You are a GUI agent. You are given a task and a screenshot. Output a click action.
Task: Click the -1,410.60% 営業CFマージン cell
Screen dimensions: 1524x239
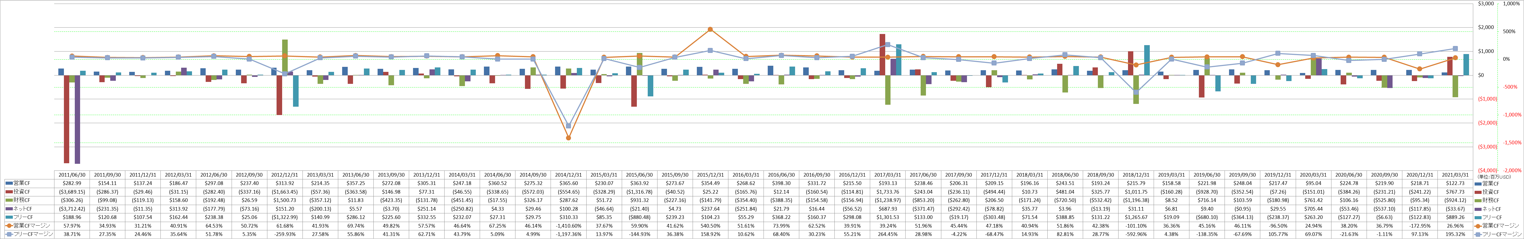(x=568, y=226)
